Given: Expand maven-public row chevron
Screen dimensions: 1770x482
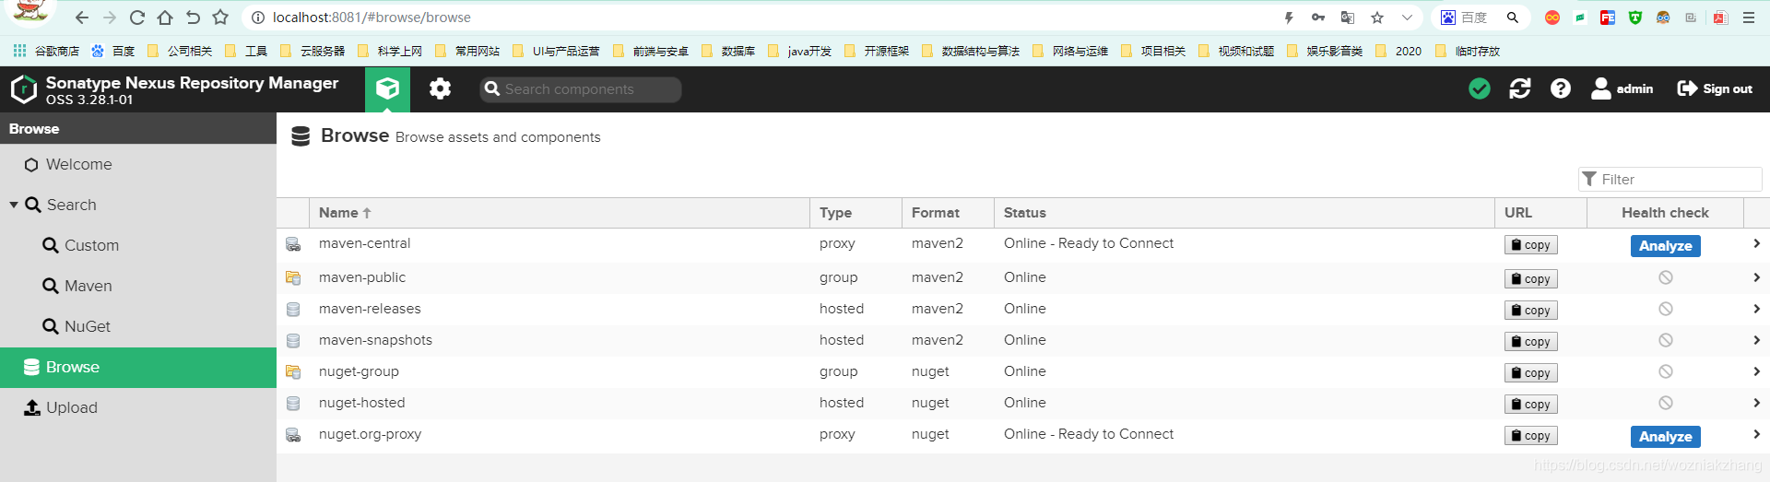Looking at the screenshot, I should [1756, 277].
